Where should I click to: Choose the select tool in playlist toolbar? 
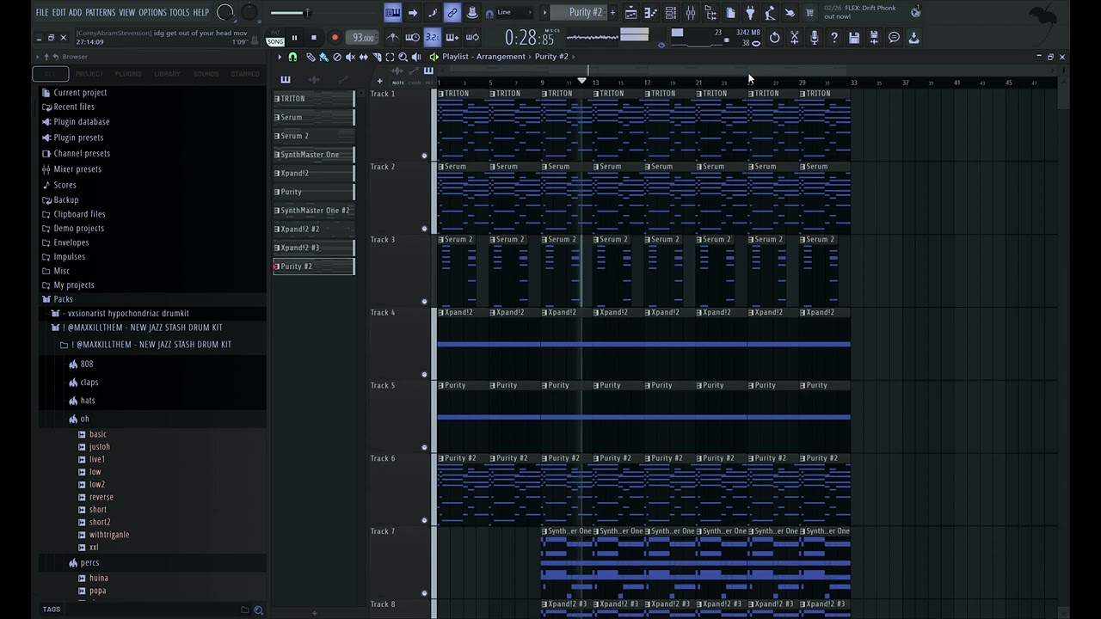click(390, 57)
